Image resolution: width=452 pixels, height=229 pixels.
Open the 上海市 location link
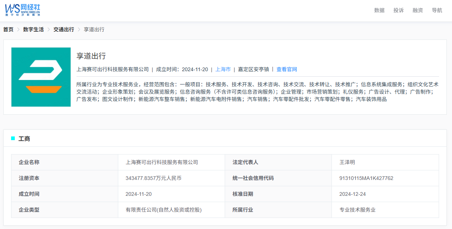point(223,69)
